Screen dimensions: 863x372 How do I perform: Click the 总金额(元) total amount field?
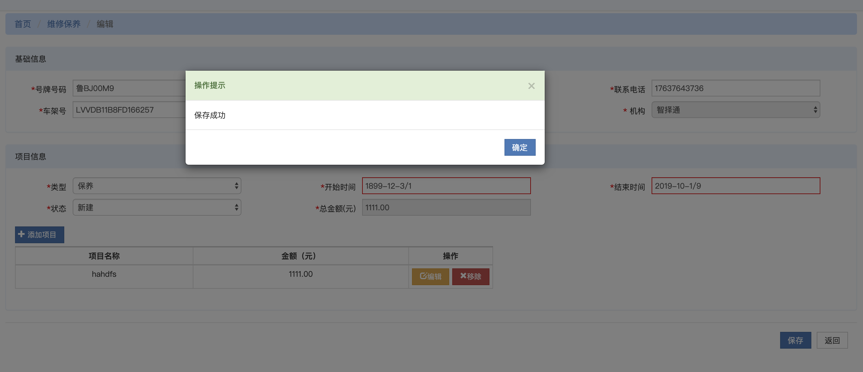(446, 208)
